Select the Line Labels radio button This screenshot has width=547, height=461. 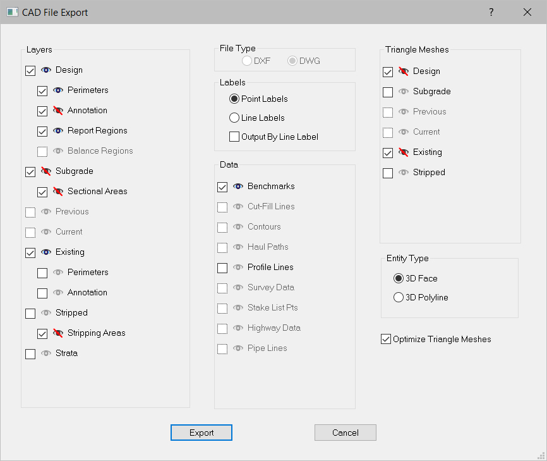(234, 118)
